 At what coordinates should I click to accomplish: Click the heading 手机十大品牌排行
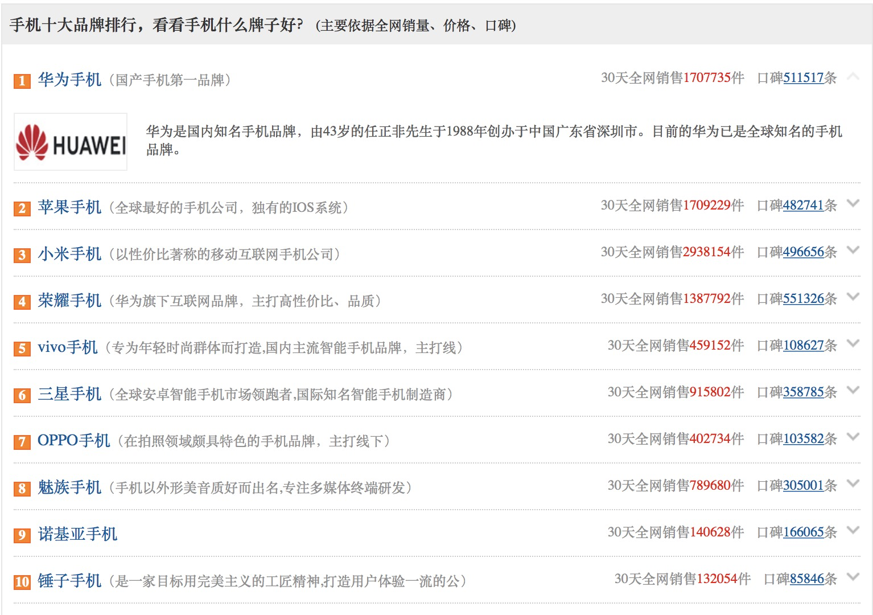pyautogui.click(x=73, y=25)
